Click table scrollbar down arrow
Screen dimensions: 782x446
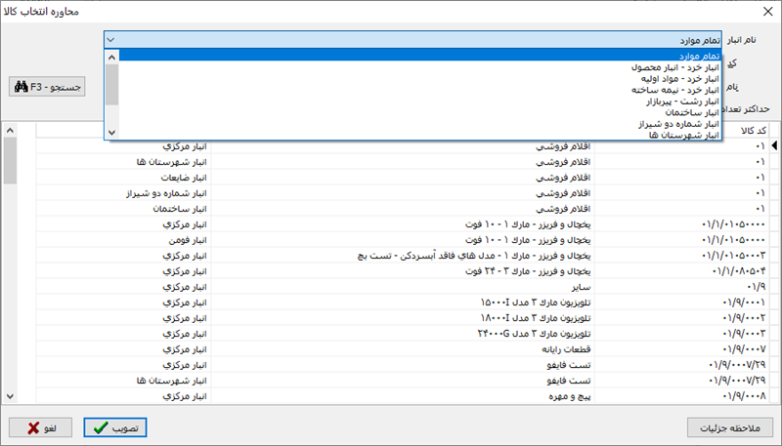pos(10,396)
